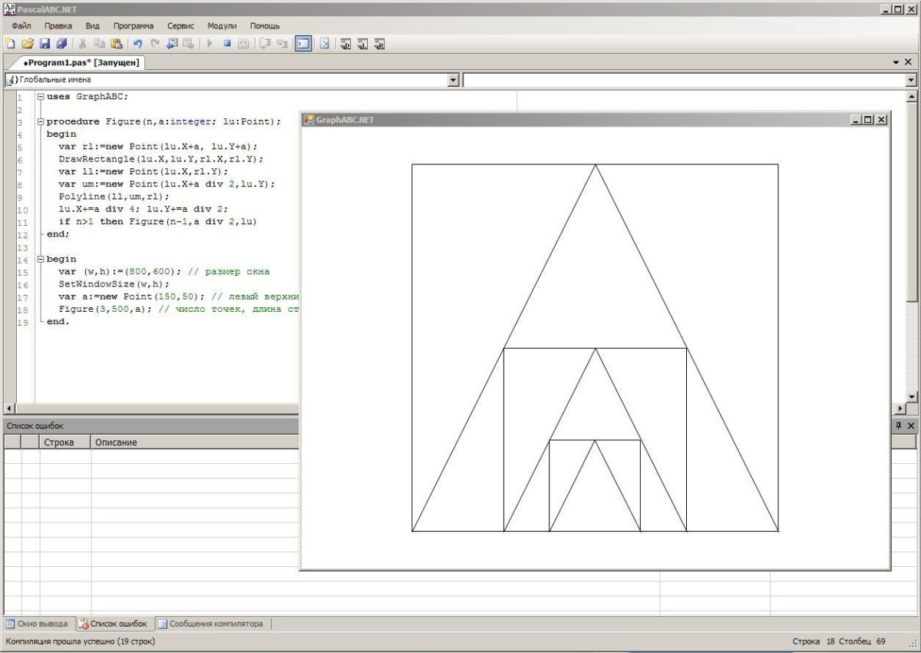Collapse the main 'begin' block at line 14
Screen dimensions: 921x653
(x=40, y=260)
